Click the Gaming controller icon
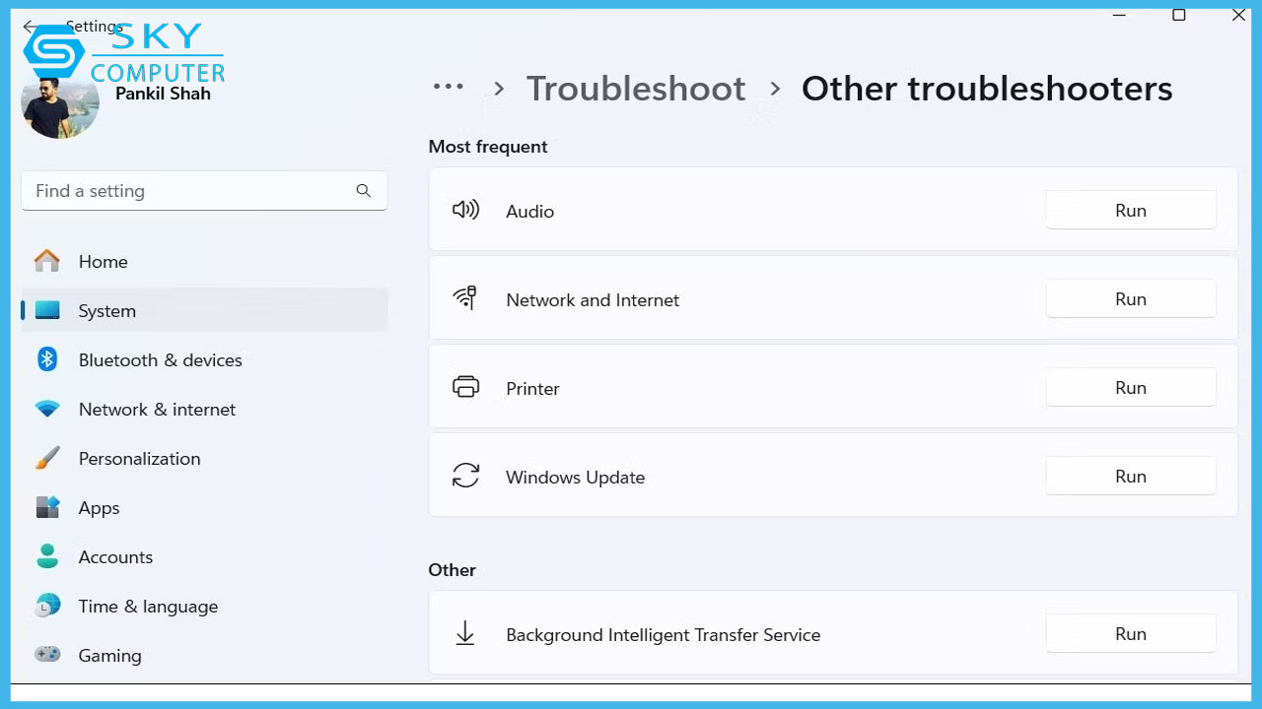This screenshot has height=709, width=1262. coord(47,654)
